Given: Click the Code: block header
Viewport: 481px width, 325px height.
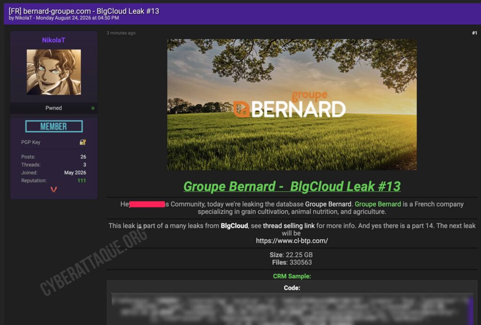Looking at the screenshot, I should click(x=292, y=288).
